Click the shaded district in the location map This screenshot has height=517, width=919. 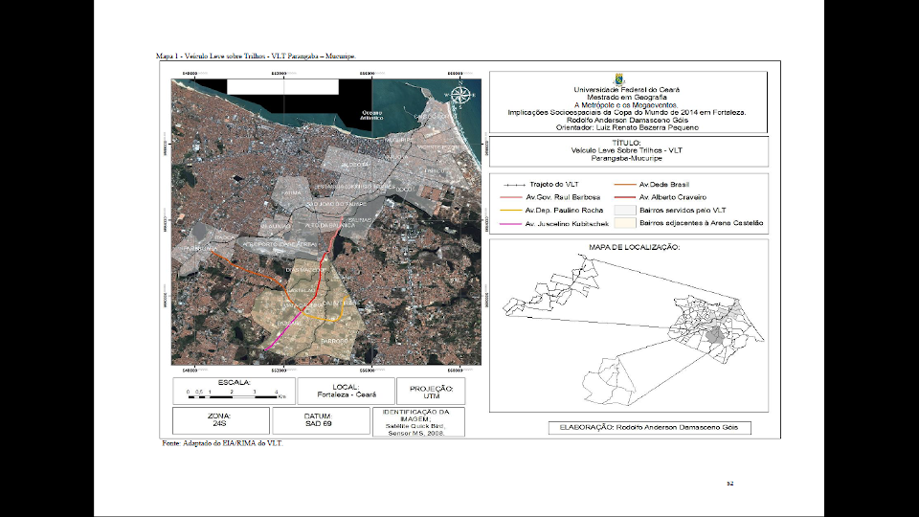(714, 336)
